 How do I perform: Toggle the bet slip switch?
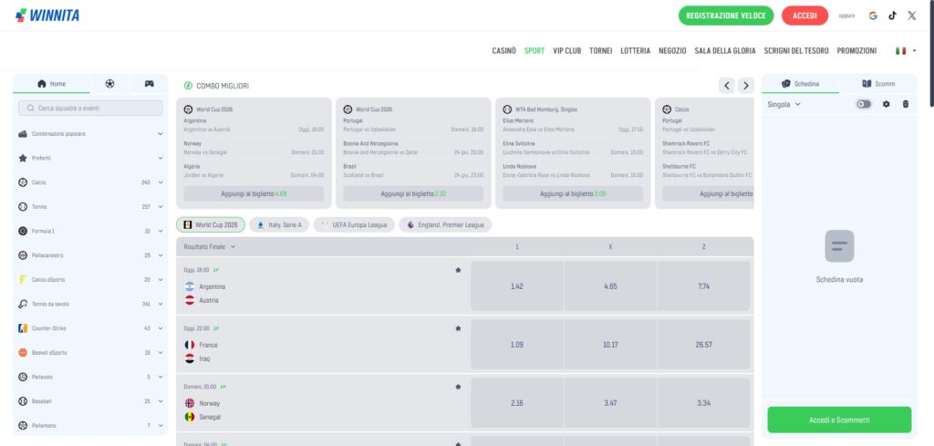[x=863, y=104]
